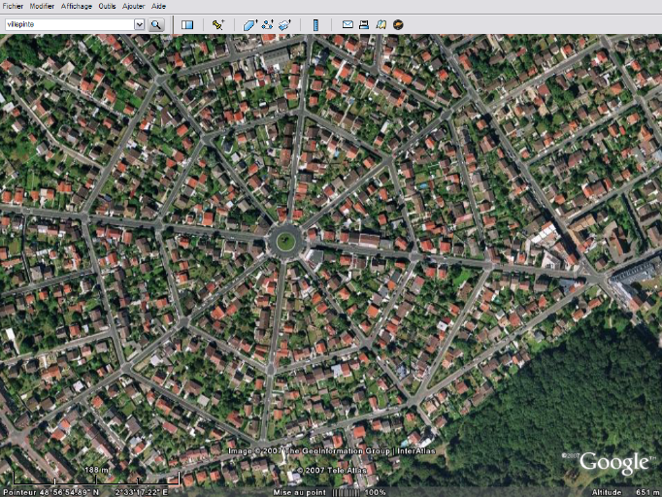Click the central roundabout on the map
Viewport: 662px width, 497px height.
285,241
